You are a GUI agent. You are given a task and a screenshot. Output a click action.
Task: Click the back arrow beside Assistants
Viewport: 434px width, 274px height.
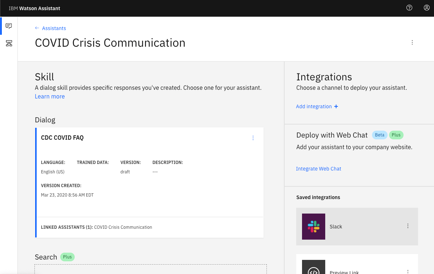pyautogui.click(x=37, y=28)
